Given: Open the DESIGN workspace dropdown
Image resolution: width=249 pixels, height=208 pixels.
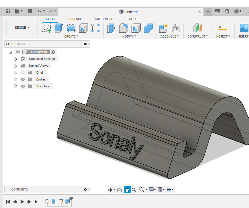Looking at the screenshot, I should 22,28.
